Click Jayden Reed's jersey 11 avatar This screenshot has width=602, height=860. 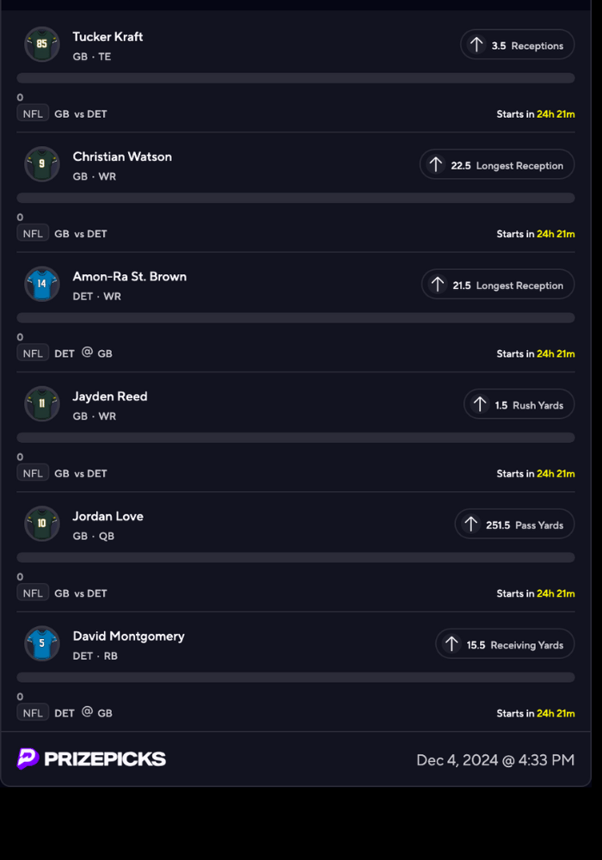click(x=42, y=404)
